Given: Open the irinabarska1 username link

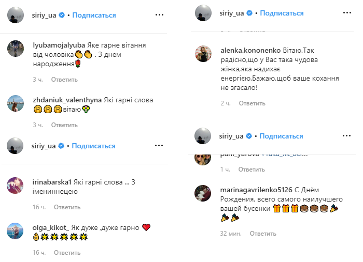Looking at the screenshot, I should pos(55,182).
